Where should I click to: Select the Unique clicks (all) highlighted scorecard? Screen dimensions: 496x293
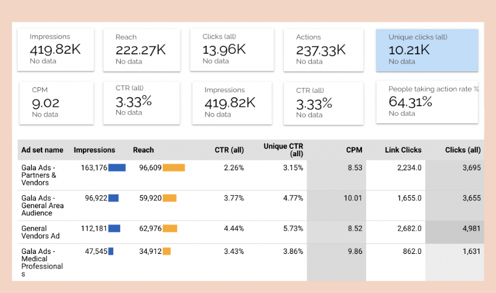(427, 49)
